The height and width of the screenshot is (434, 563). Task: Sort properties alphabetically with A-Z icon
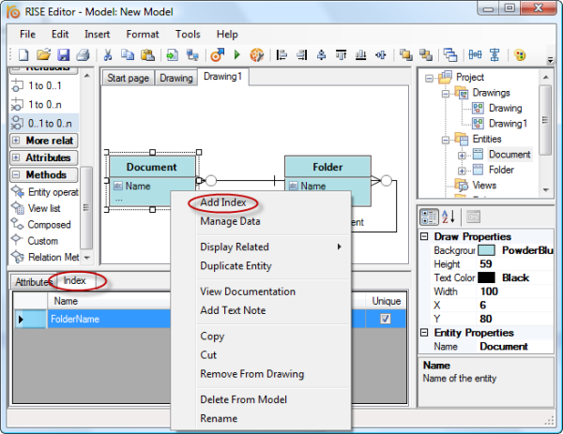449,217
